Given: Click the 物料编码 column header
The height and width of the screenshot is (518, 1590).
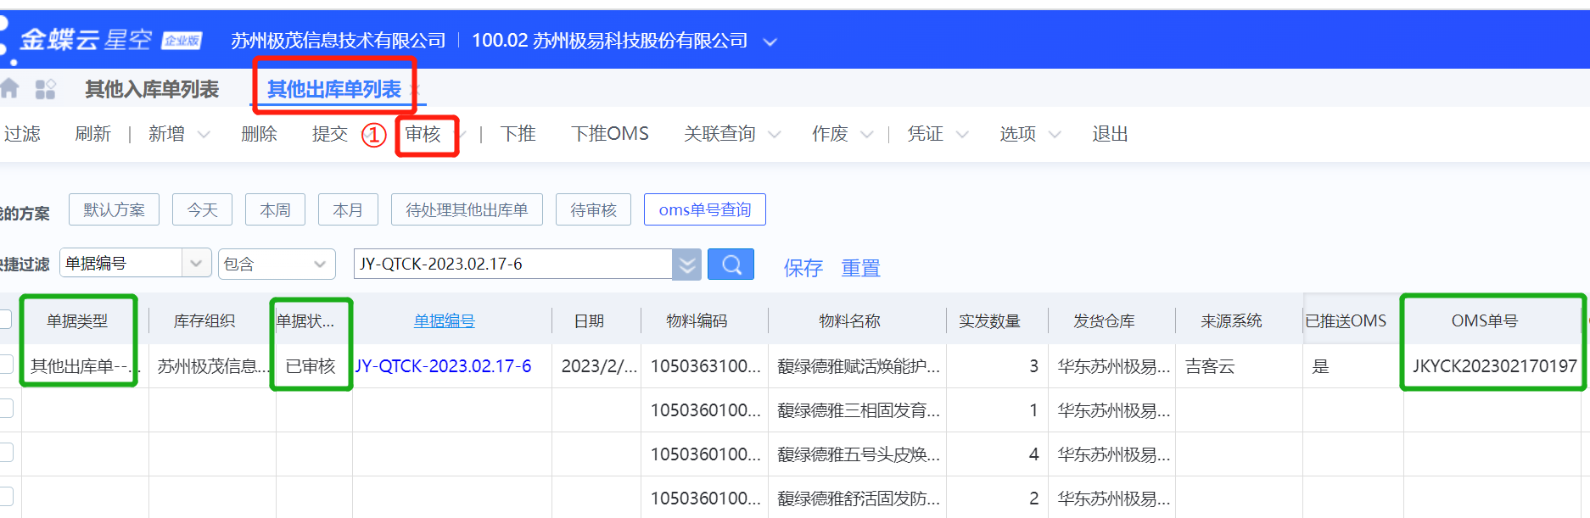Looking at the screenshot, I should (x=697, y=321).
